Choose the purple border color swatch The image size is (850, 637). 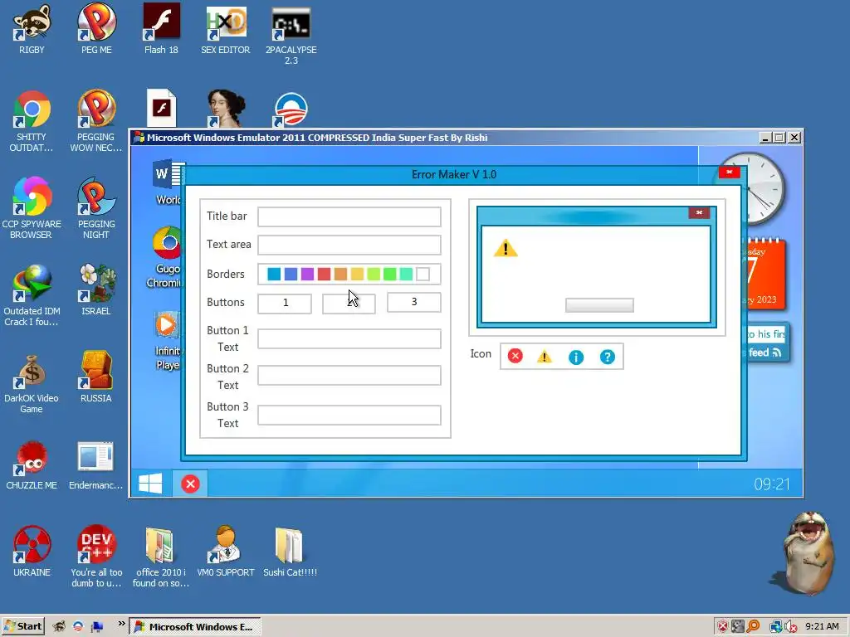coord(307,274)
